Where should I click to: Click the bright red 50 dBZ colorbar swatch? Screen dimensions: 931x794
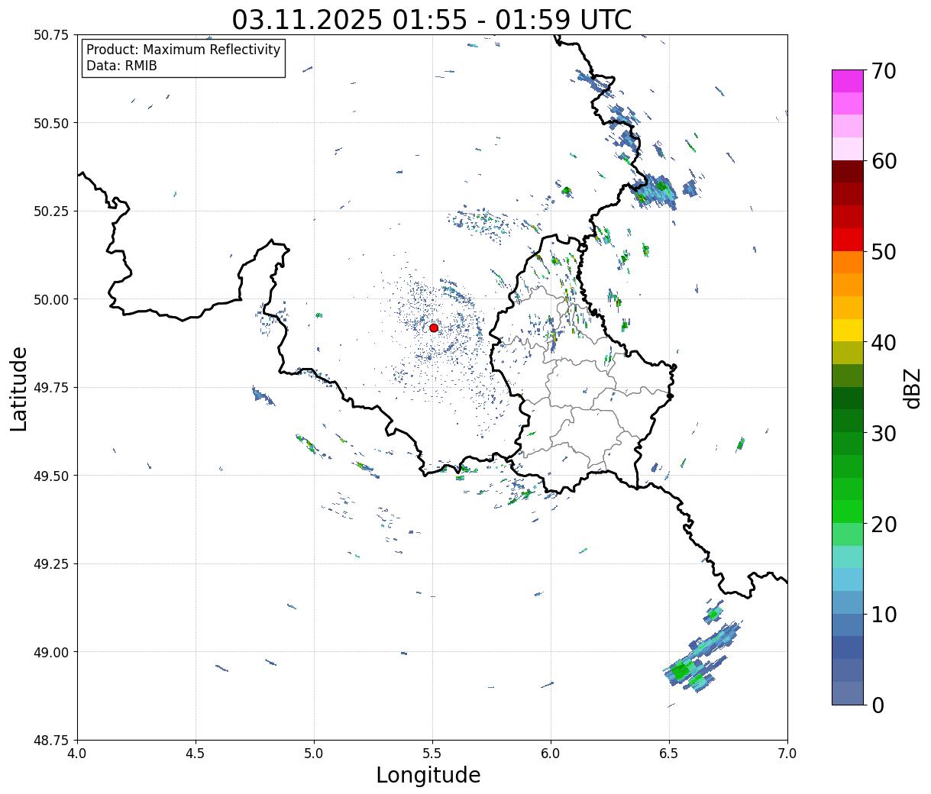(848, 240)
